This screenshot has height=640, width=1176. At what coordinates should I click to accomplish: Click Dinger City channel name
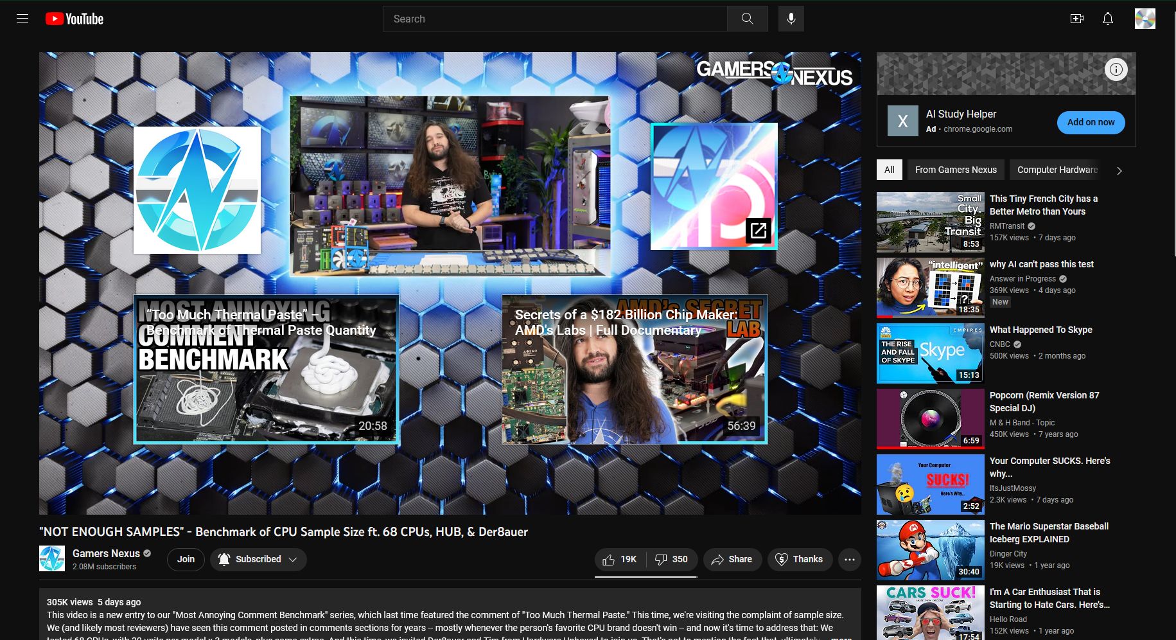pos(1008,554)
